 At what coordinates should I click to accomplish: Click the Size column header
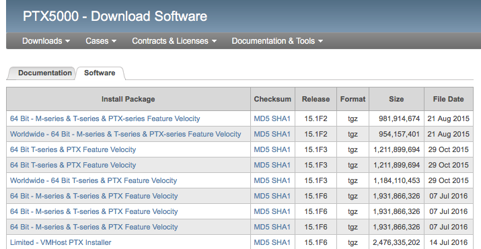click(396, 99)
